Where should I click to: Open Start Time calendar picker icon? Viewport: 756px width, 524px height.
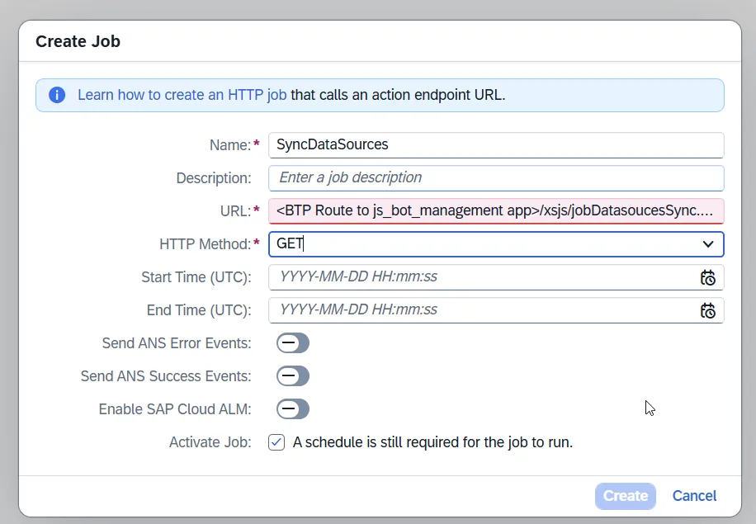tap(708, 277)
